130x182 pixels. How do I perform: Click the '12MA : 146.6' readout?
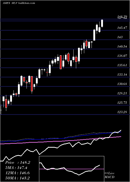18,173
